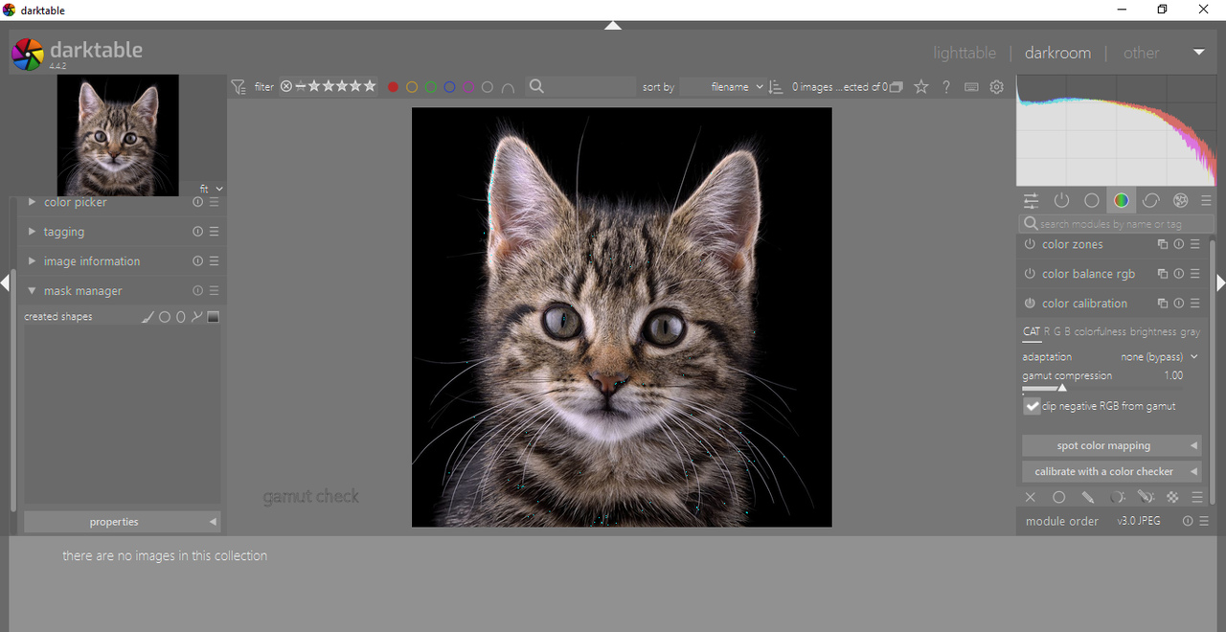
Task: Filter by yellow color label
Action: point(412,87)
